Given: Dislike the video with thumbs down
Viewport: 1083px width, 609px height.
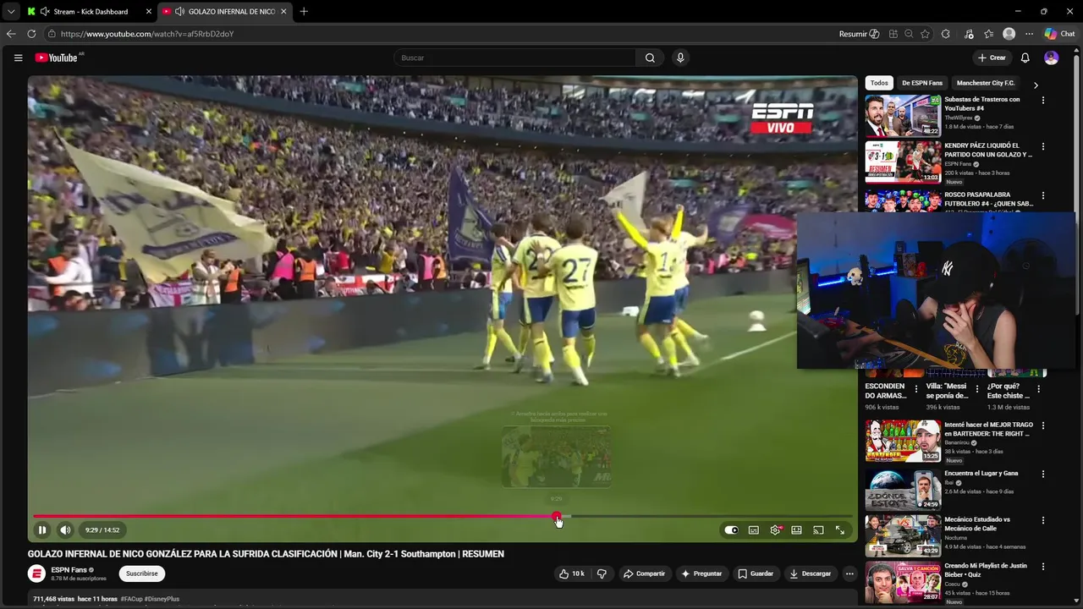Looking at the screenshot, I should click(x=602, y=573).
